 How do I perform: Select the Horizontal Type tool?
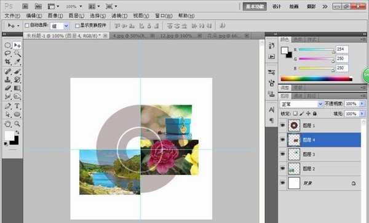coord(17,106)
